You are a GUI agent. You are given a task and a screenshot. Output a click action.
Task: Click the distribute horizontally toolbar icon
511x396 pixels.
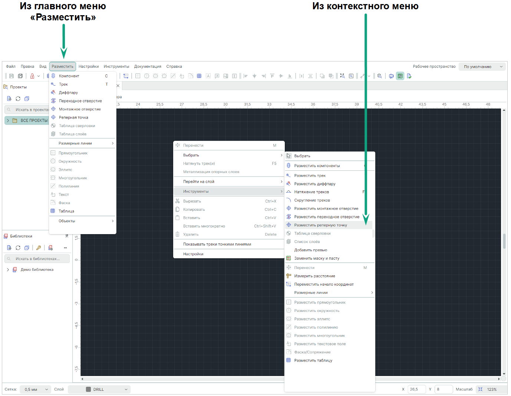point(301,76)
